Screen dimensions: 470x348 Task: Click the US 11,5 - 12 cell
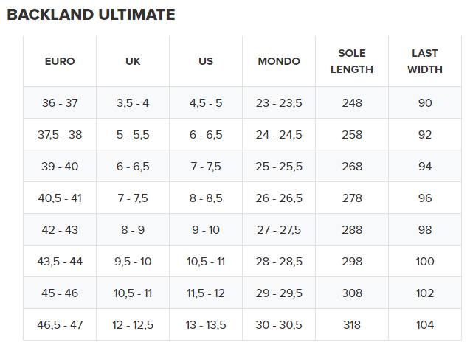tap(206, 293)
